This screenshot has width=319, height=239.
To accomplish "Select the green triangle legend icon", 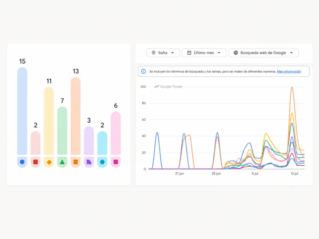I will point(62,162).
